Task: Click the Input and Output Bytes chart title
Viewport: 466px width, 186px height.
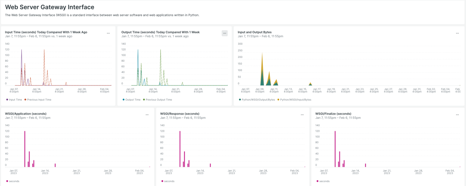Action: coord(254,32)
